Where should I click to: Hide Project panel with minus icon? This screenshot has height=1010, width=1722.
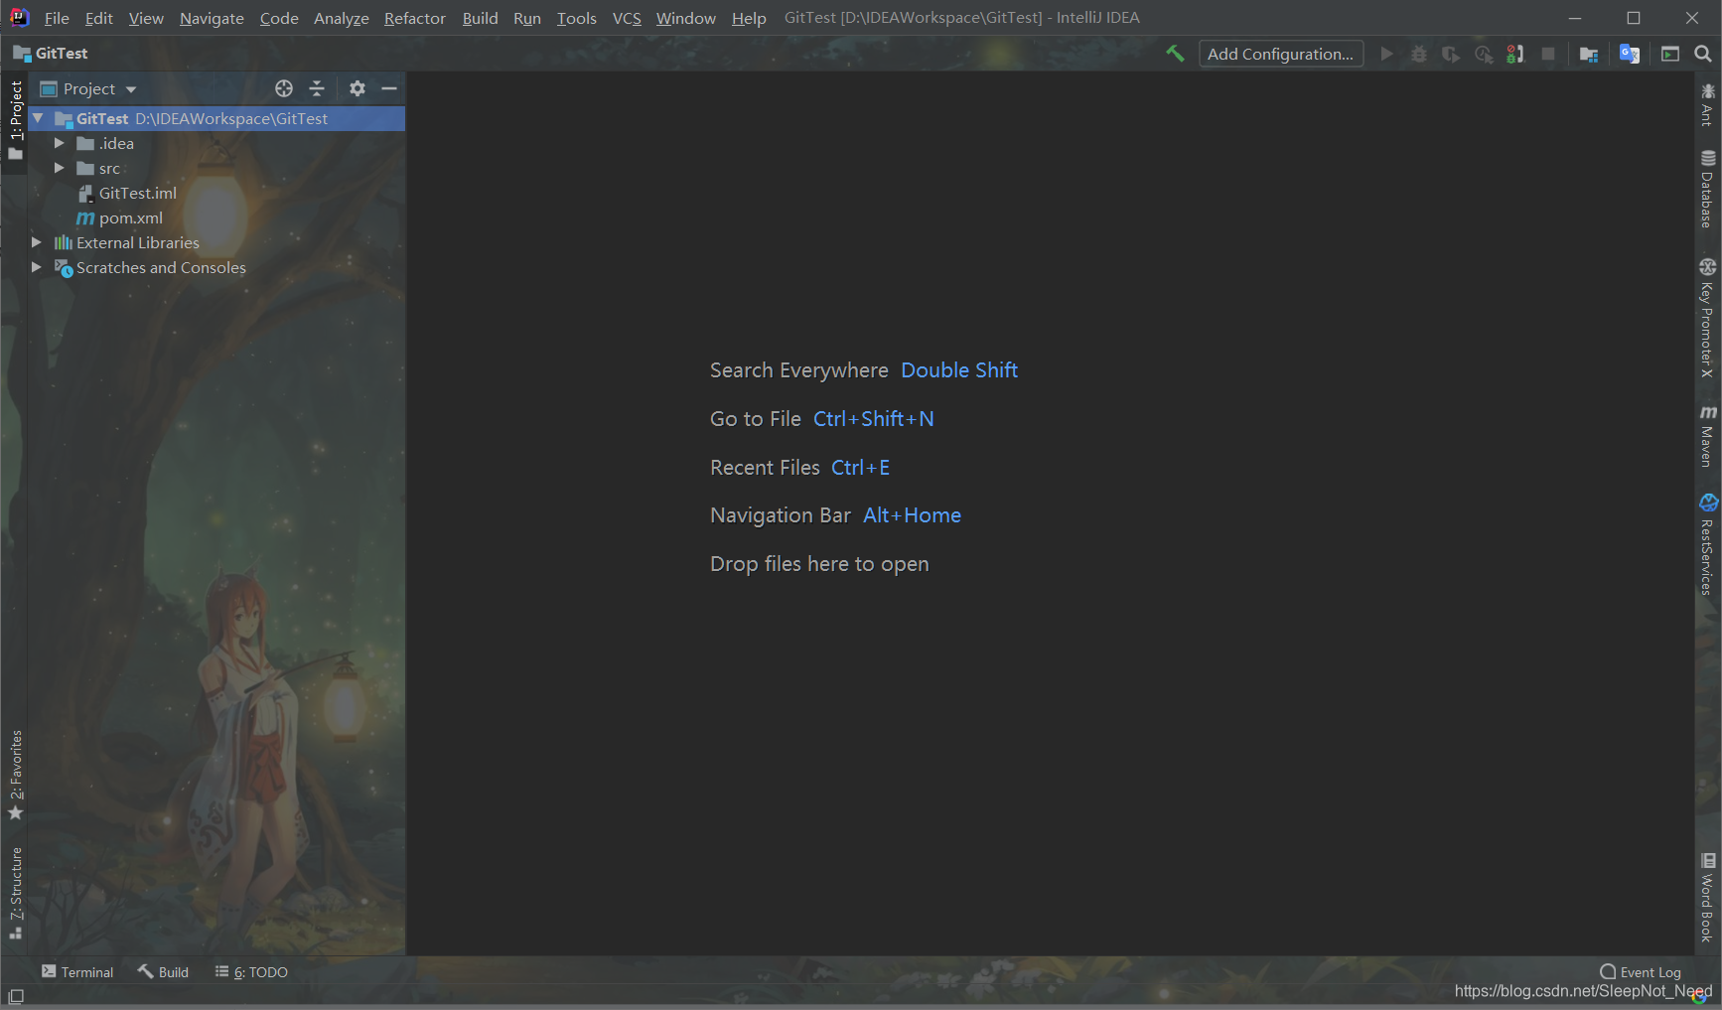tap(389, 88)
